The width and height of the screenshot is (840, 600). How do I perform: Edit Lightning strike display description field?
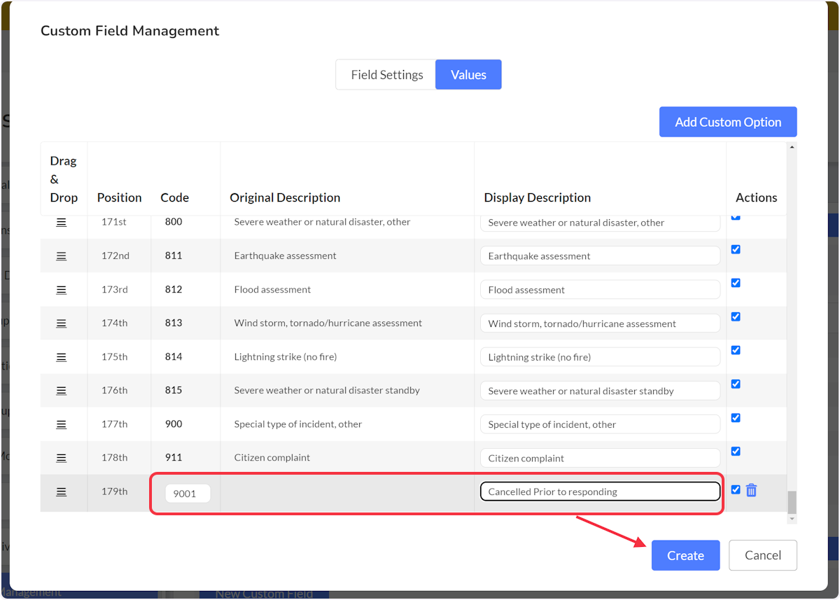pos(600,356)
